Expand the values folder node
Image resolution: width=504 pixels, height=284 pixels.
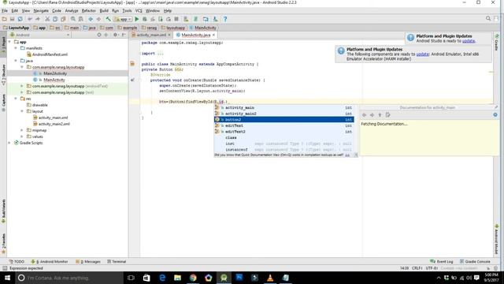pyautogui.click(x=22, y=136)
